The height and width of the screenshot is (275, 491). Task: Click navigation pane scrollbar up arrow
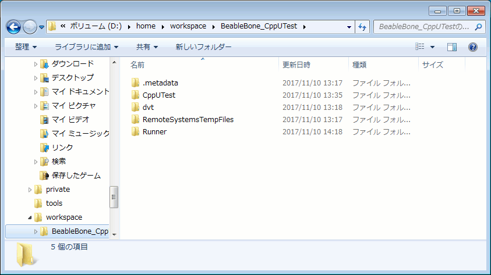point(114,63)
